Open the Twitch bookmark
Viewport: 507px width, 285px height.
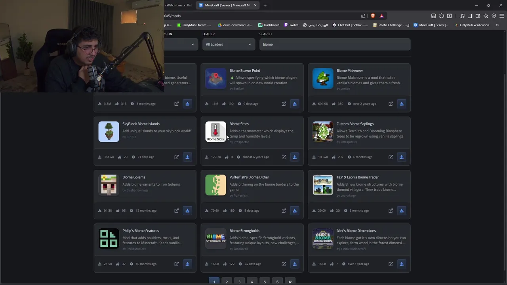pos(291,25)
